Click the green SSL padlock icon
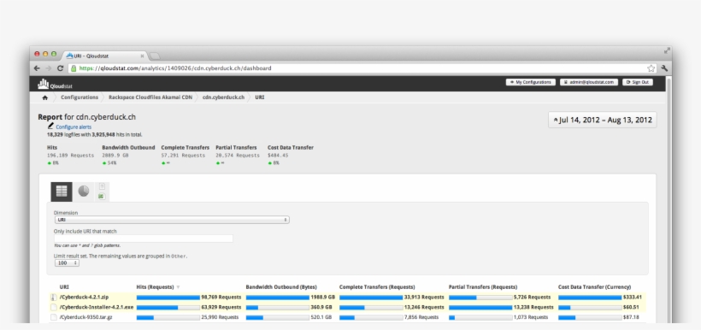 click(74, 68)
